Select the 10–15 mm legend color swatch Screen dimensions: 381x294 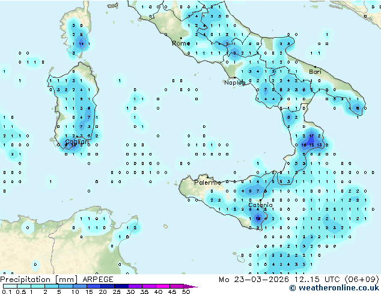click(80, 286)
